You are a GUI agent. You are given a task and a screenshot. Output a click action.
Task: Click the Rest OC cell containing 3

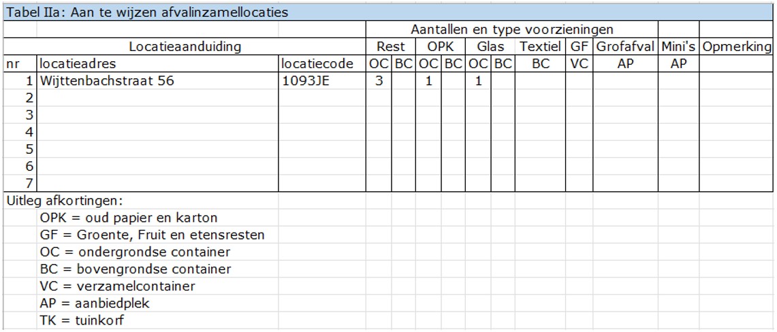pos(378,81)
